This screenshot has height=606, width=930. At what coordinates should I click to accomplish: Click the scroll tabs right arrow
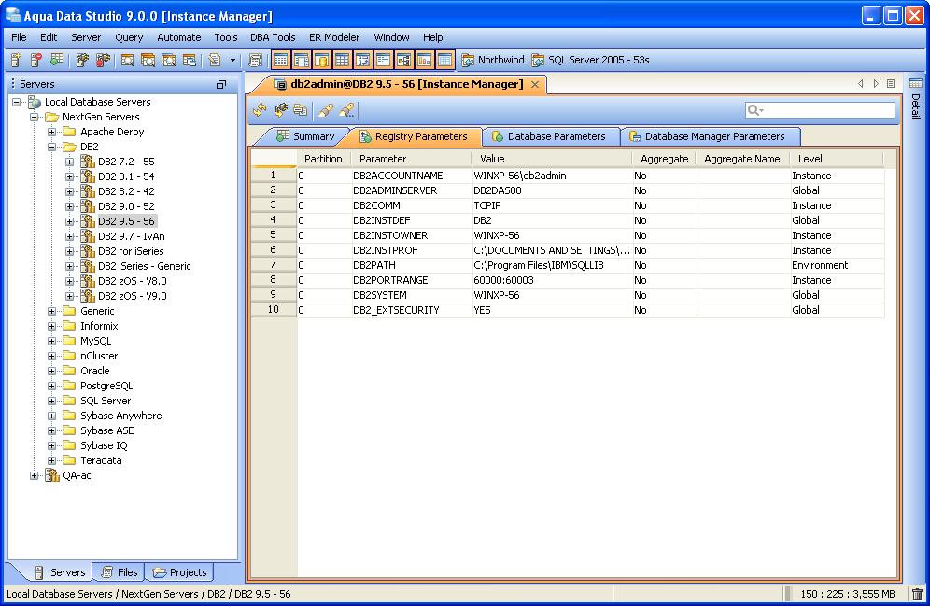[876, 84]
